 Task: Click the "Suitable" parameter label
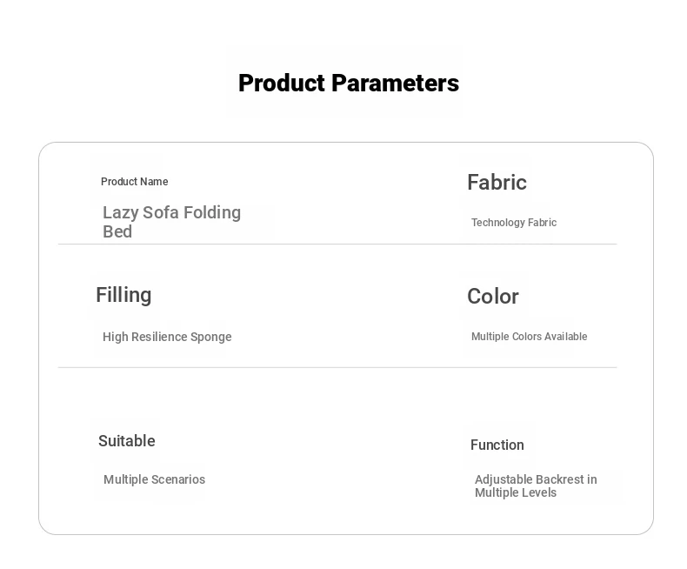127,441
